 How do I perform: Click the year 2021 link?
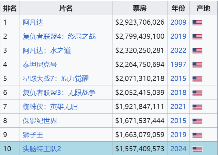(x=178, y=107)
